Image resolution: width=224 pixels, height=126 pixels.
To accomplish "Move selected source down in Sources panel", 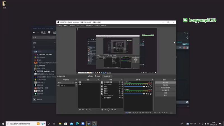I will [x=115, y=109].
